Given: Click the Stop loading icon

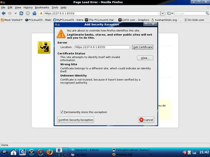Looking at the screenshot, I should point(28,13).
